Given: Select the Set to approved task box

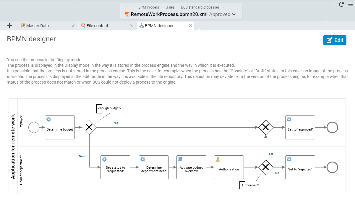Looking at the screenshot, I should 300,127.
